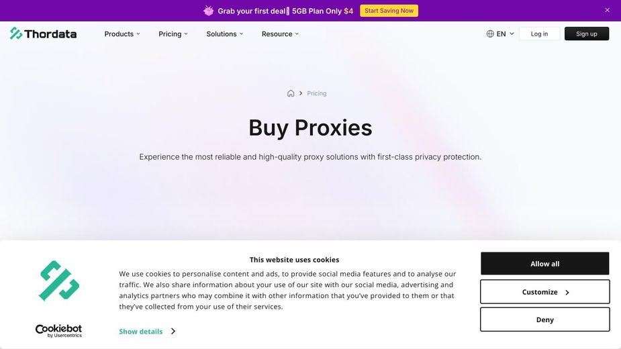621x349 pixels.
Task: Click the Thordata logo in header
Action: coord(43,34)
